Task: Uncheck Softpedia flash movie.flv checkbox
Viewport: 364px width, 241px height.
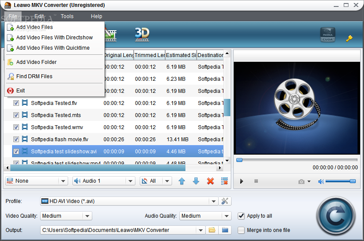Action: 16,139
